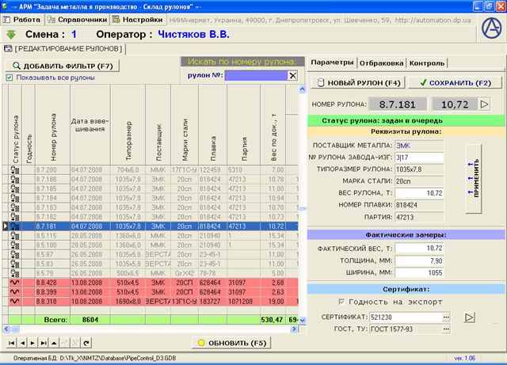Click the company logo icon at top right
The width and height of the screenshot is (507, 365).
[491, 29]
